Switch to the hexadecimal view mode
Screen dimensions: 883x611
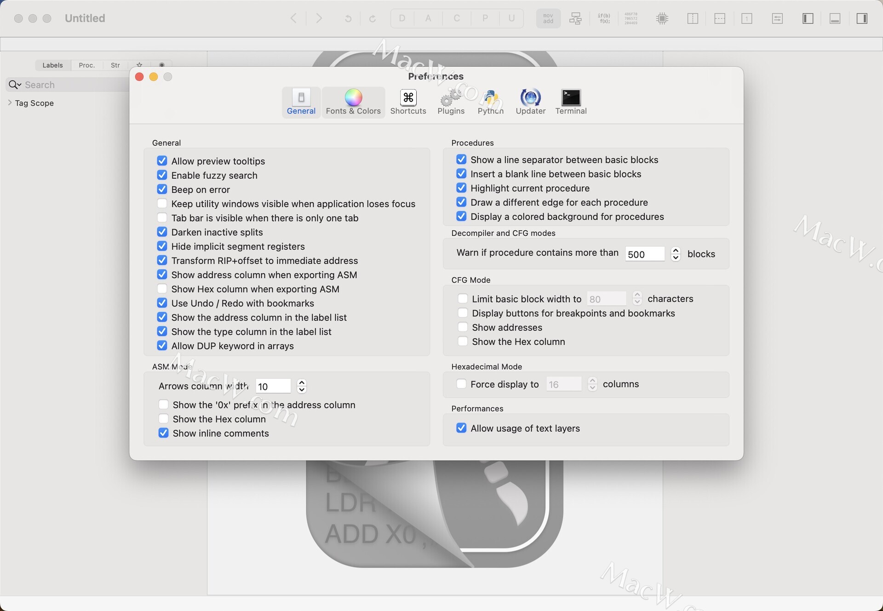tap(631, 18)
